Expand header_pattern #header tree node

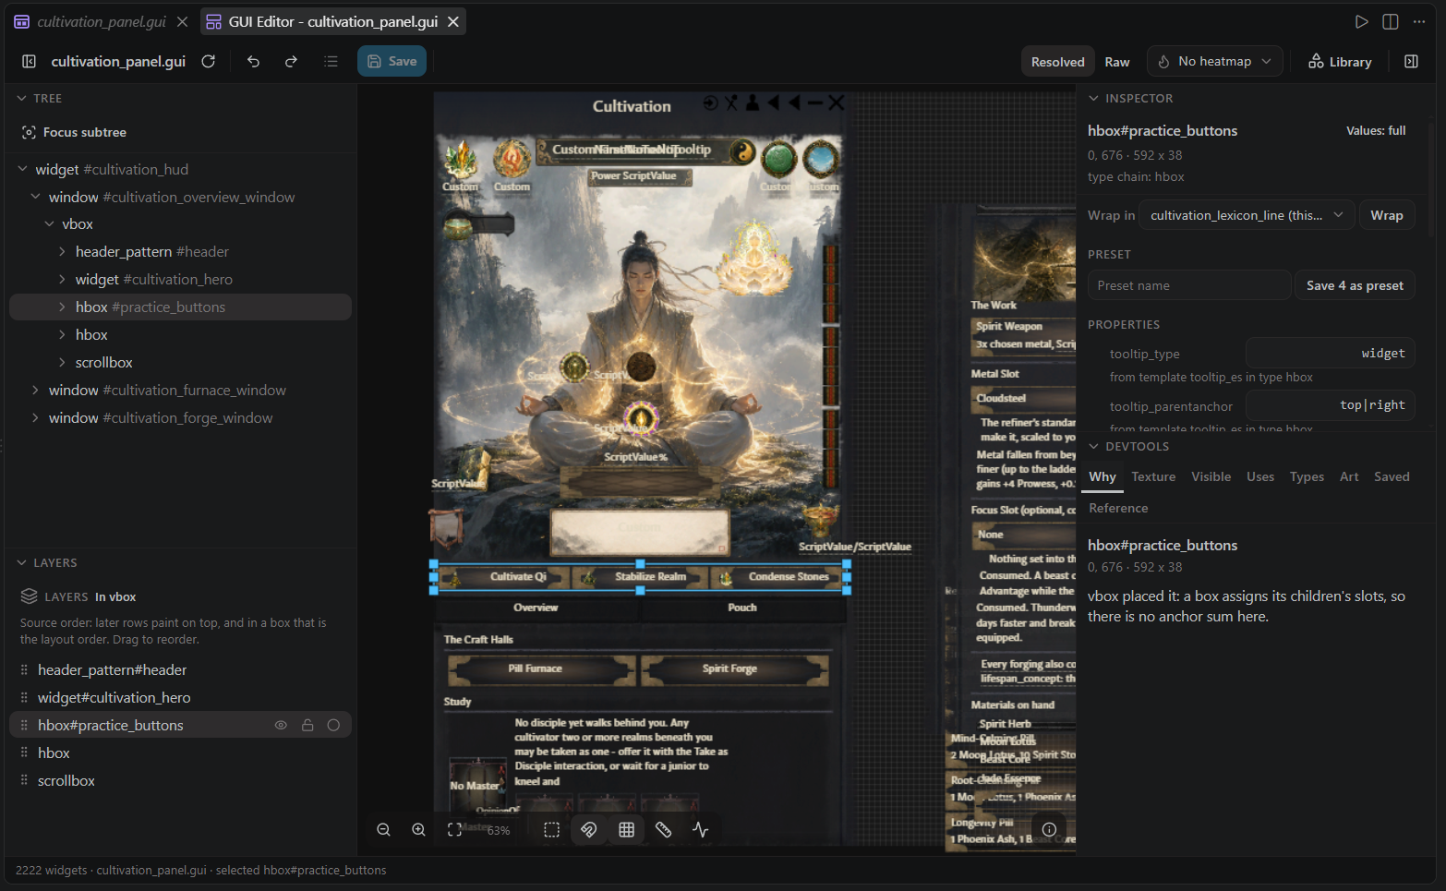(62, 251)
